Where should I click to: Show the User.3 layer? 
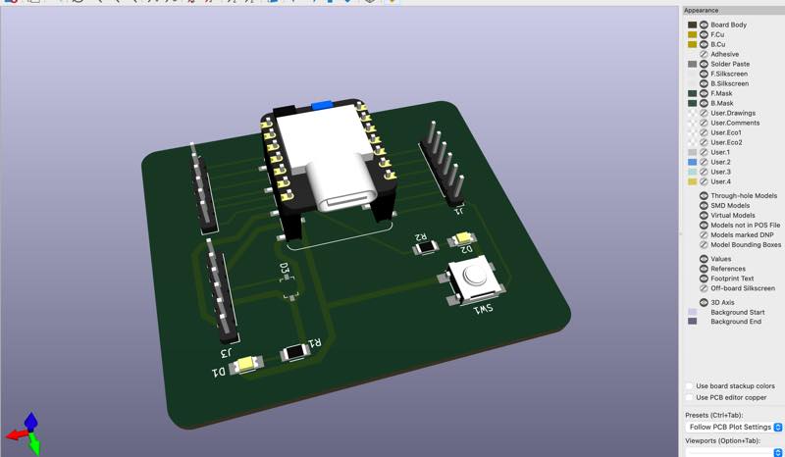pyautogui.click(x=704, y=172)
